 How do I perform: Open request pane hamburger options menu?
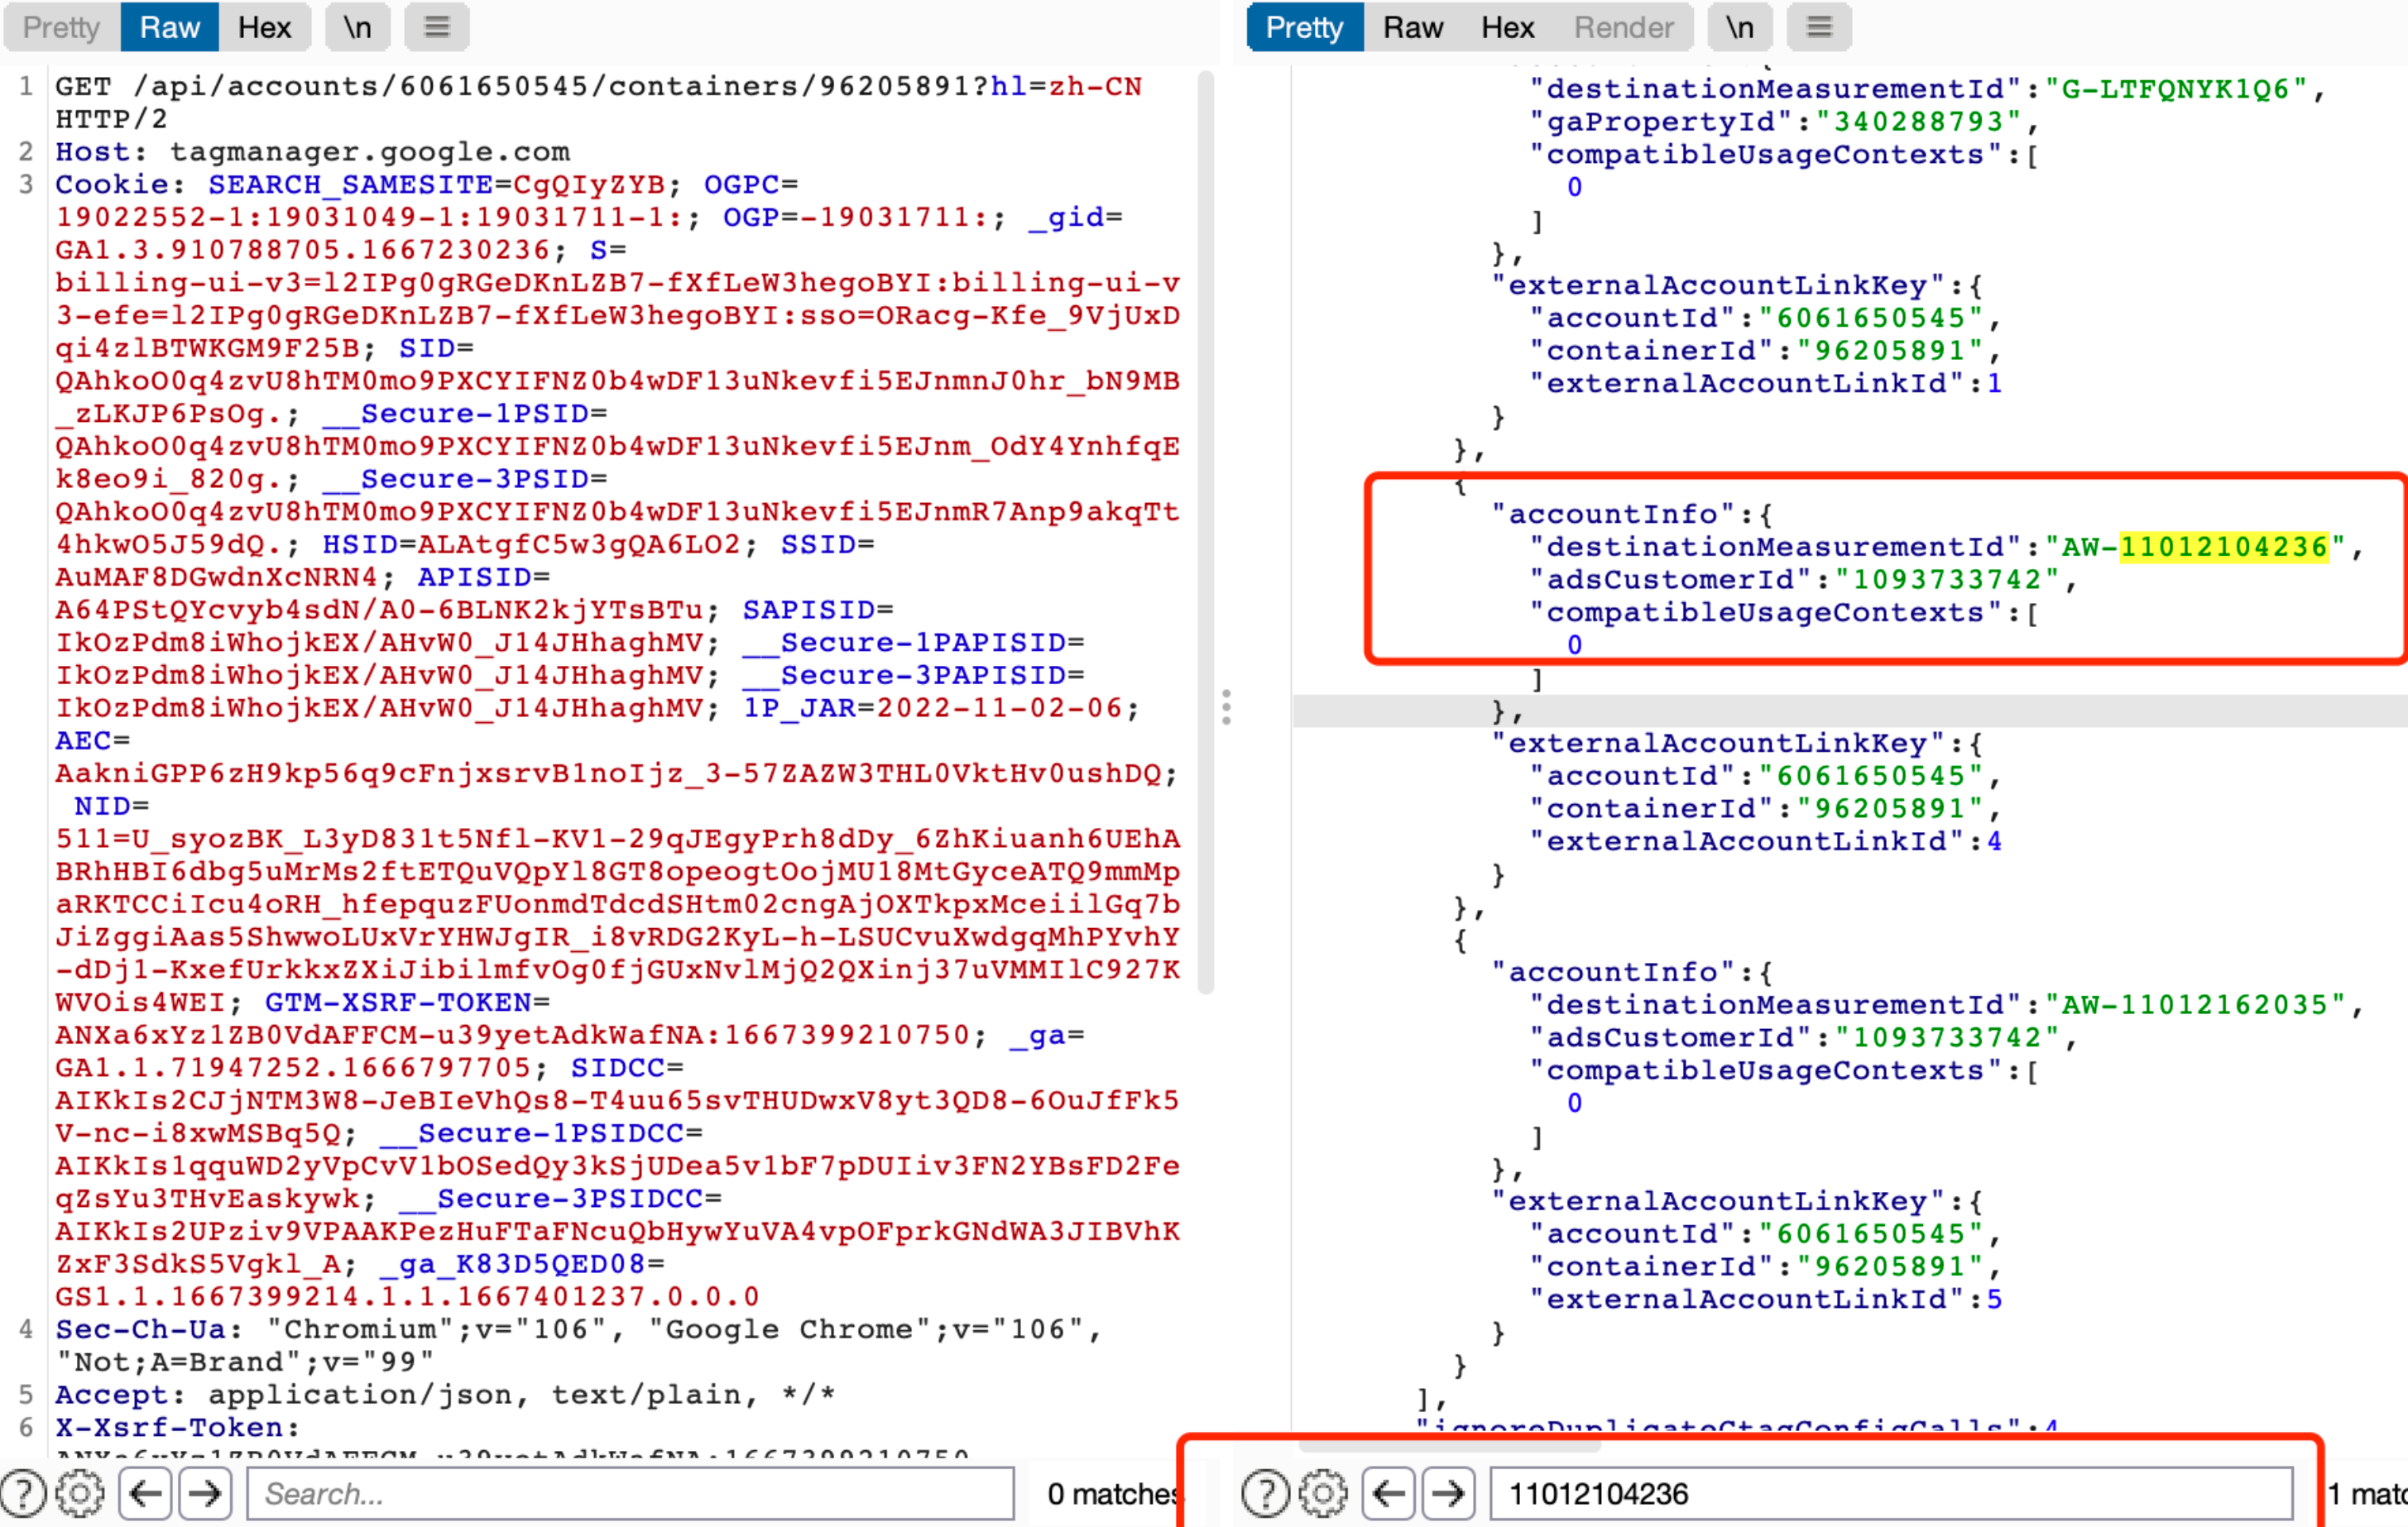point(437,27)
